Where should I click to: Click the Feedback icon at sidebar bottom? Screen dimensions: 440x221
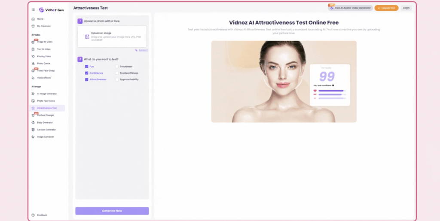click(33, 215)
